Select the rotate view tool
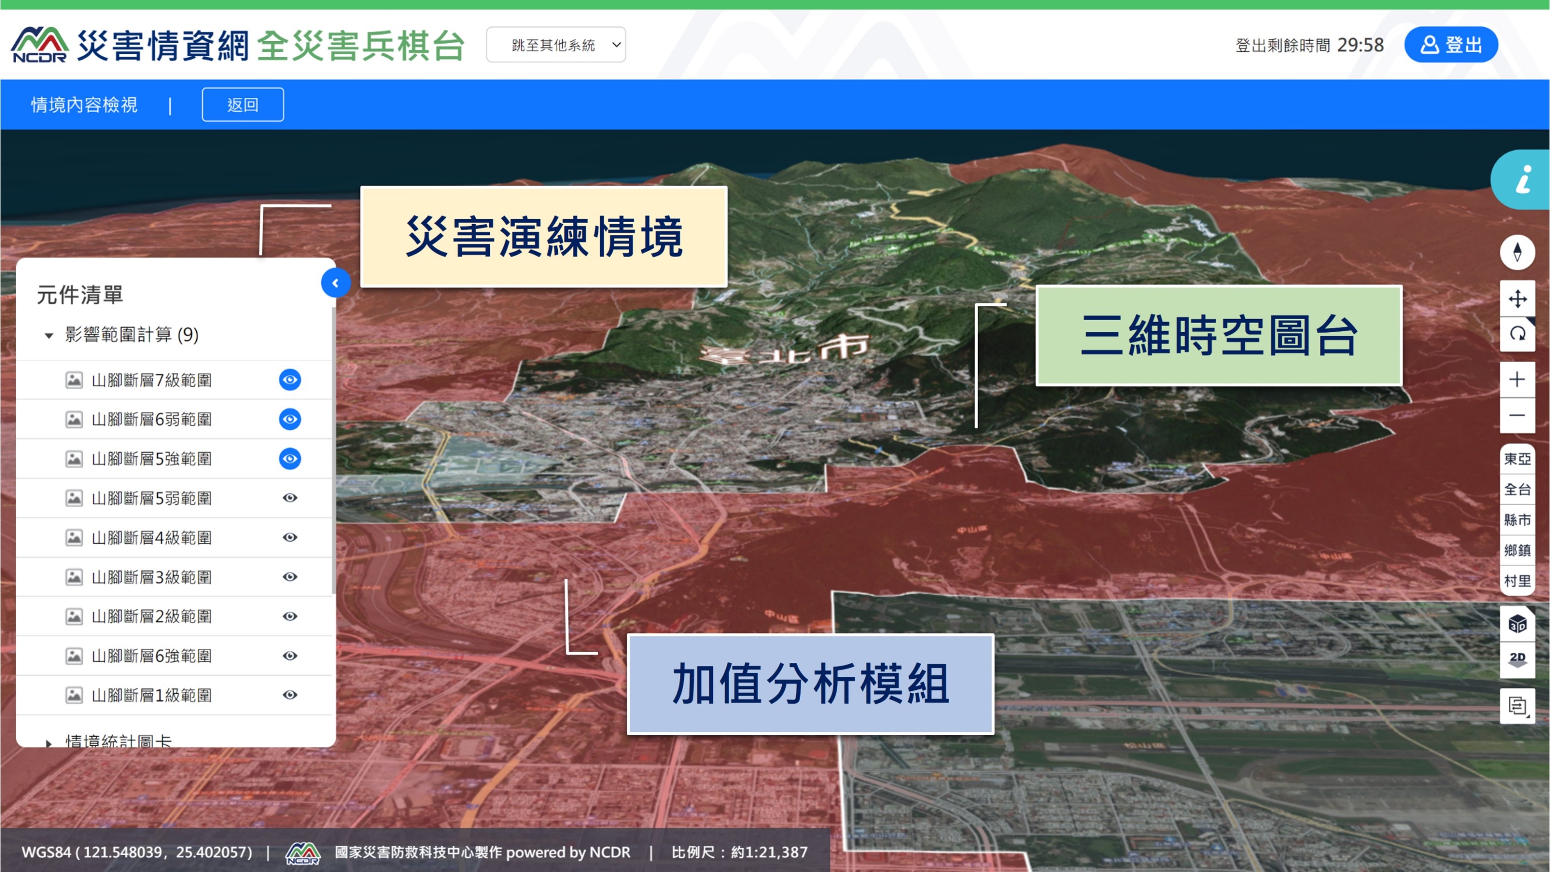 [1517, 334]
